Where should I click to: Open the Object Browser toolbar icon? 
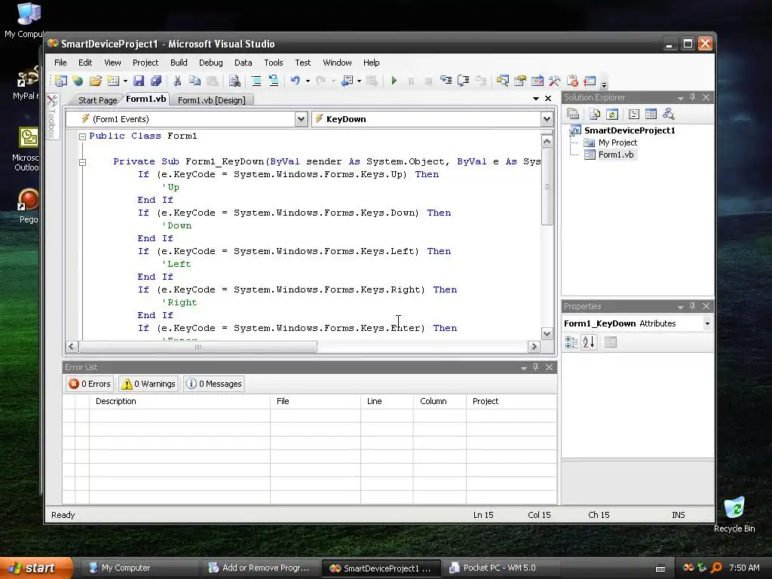coord(537,81)
